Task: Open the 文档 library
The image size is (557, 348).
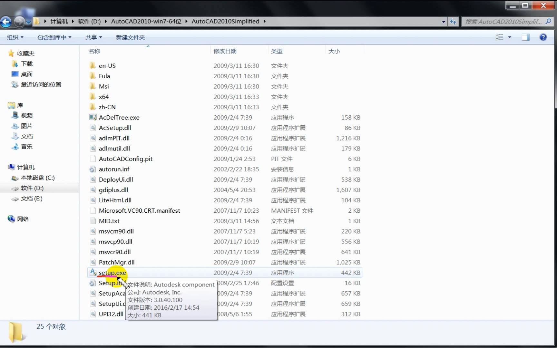Action: (27, 136)
